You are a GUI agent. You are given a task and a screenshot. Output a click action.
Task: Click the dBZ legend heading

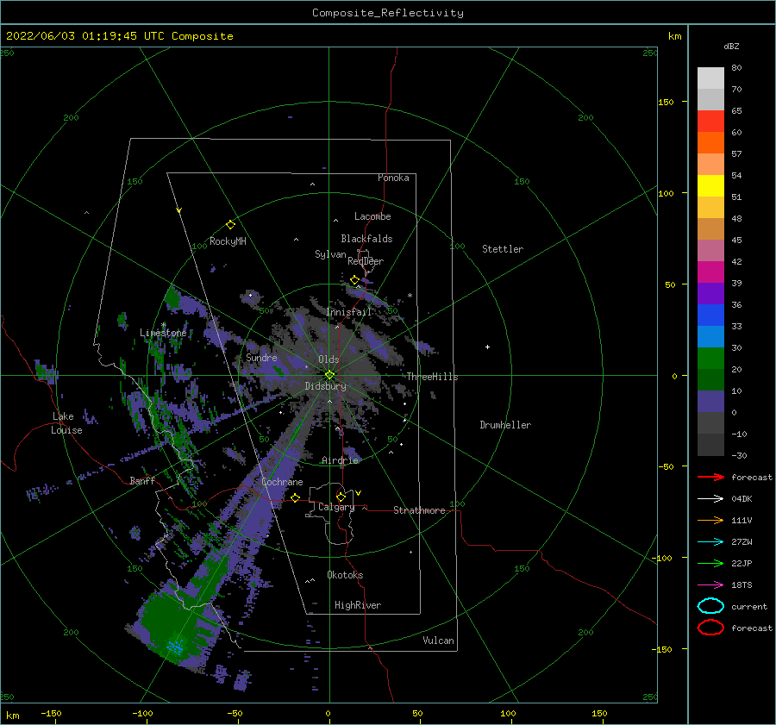pyautogui.click(x=731, y=46)
